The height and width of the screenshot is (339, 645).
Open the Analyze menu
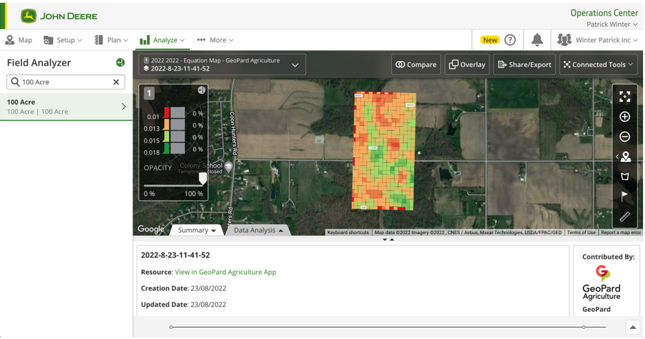point(162,40)
